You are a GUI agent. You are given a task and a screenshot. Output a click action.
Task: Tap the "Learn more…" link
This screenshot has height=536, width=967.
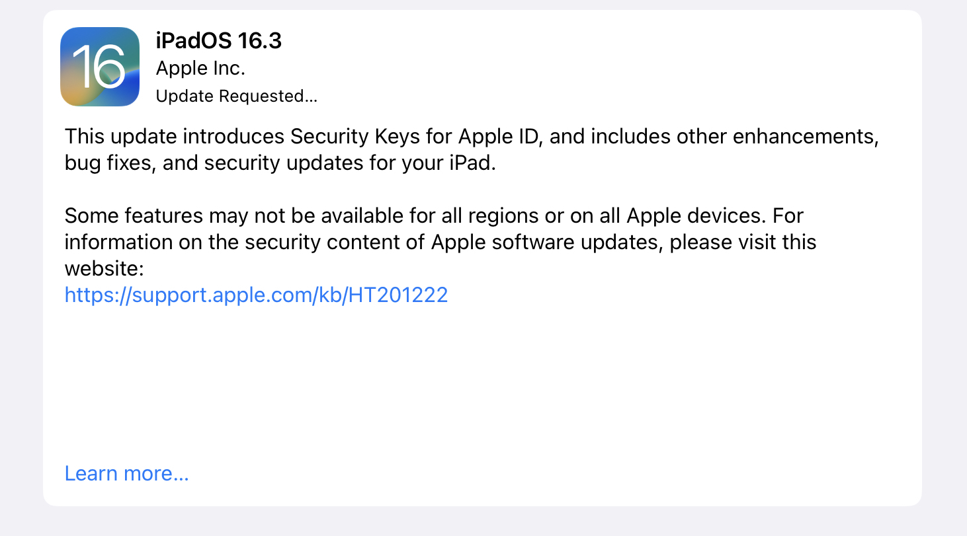point(126,474)
